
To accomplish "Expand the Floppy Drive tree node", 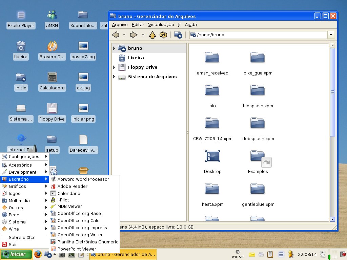I will point(114,67).
